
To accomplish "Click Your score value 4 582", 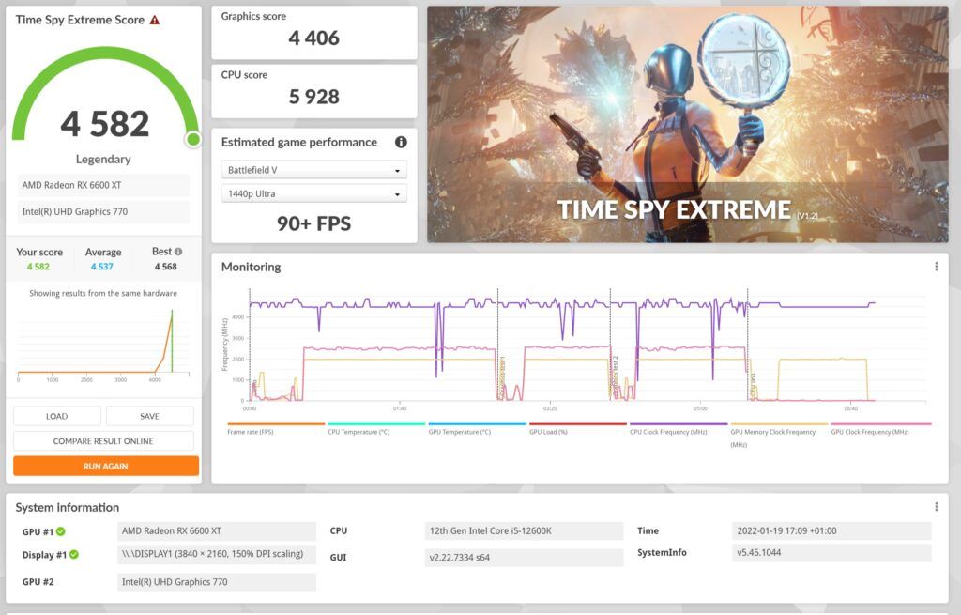I will [x=38, y=267].
